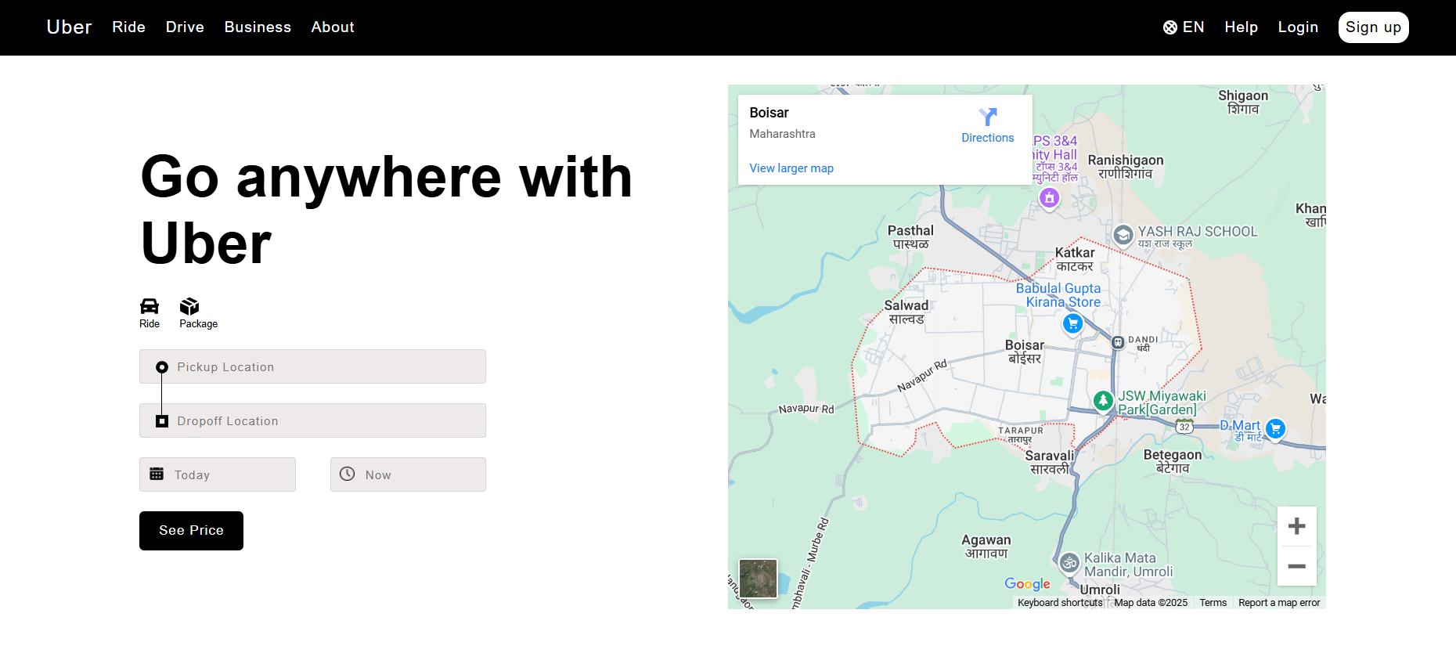Click the Yash Raj School map marker

pos(1123,234)
